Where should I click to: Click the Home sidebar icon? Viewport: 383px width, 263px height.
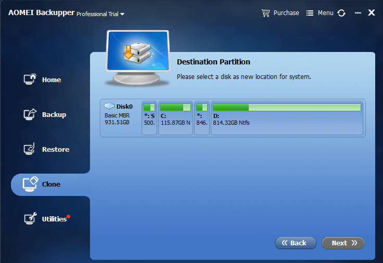[30, 80]
